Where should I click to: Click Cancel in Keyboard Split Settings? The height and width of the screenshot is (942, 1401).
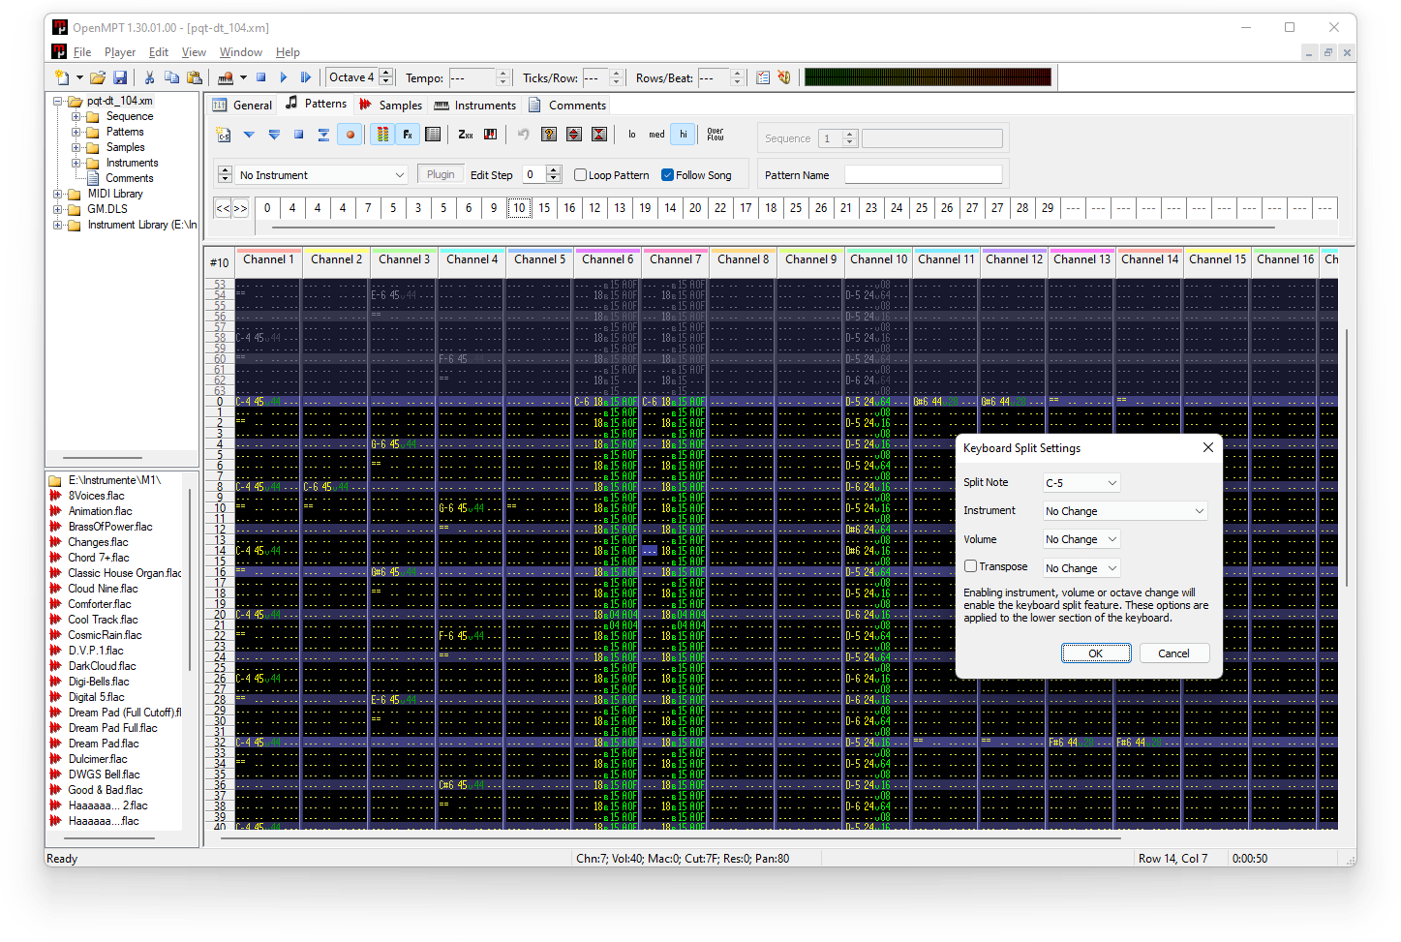(1173, 653)
